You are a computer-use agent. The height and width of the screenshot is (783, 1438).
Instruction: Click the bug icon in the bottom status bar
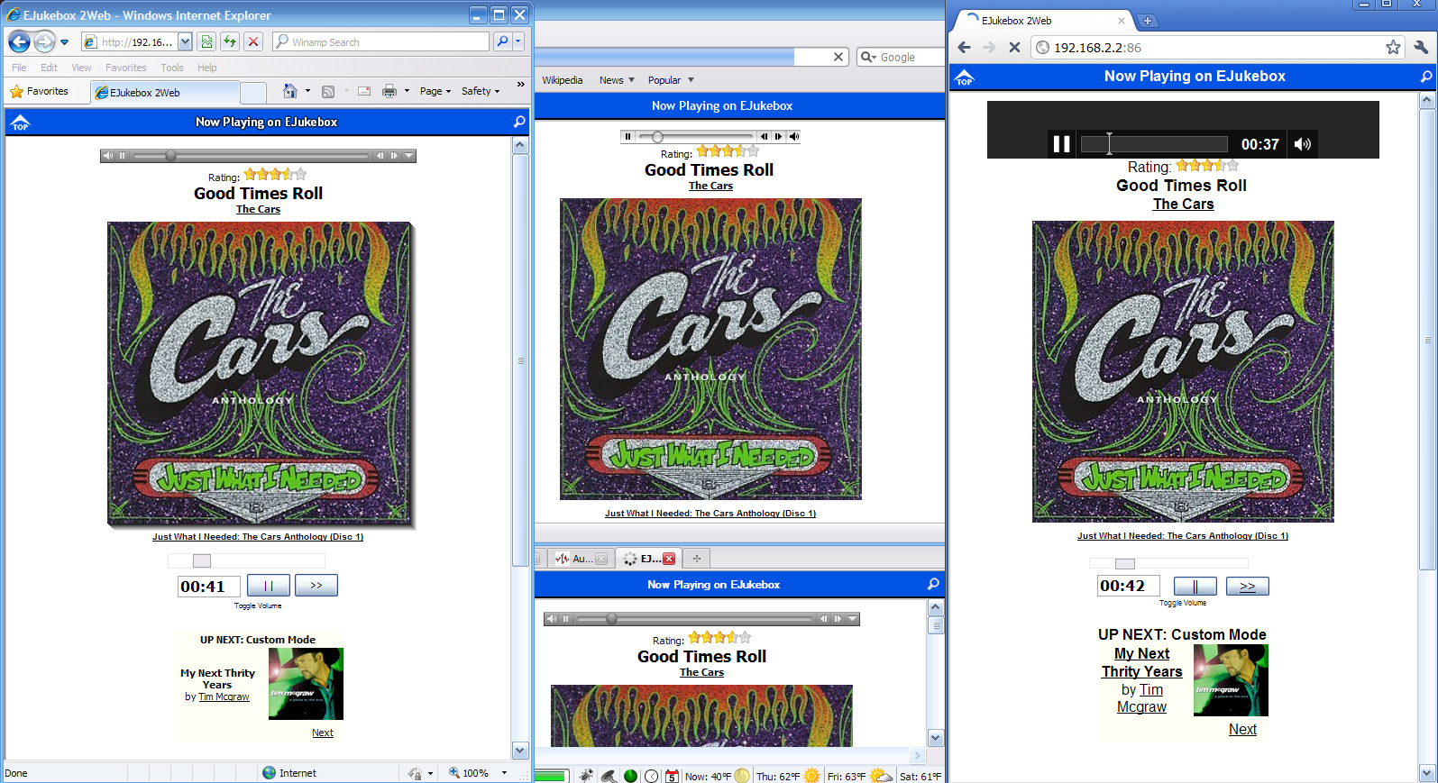point(586,775)
